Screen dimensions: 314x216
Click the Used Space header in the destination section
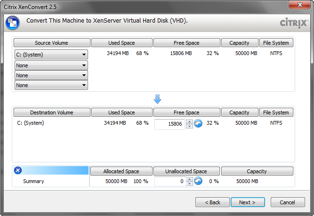pyautogui.click(x=122, y=112)
